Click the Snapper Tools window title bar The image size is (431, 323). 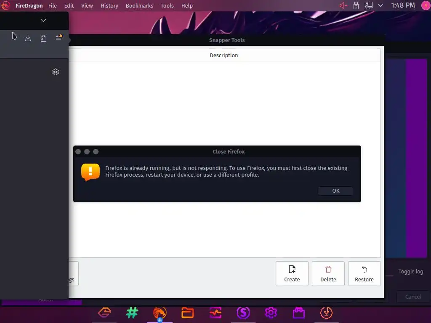pos(226,40)
